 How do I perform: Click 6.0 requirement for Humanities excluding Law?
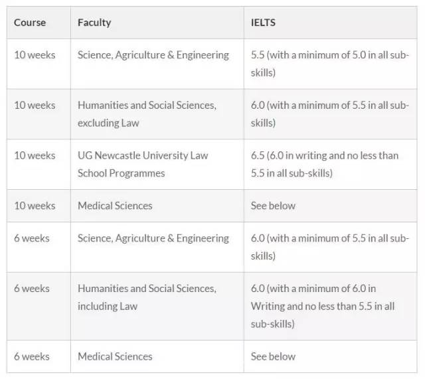329,114
